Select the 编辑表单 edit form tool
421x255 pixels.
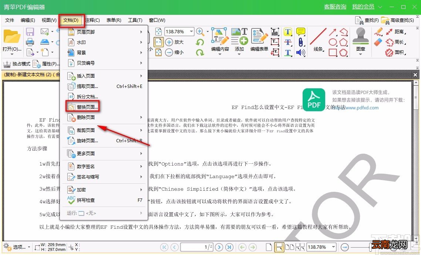259,40
